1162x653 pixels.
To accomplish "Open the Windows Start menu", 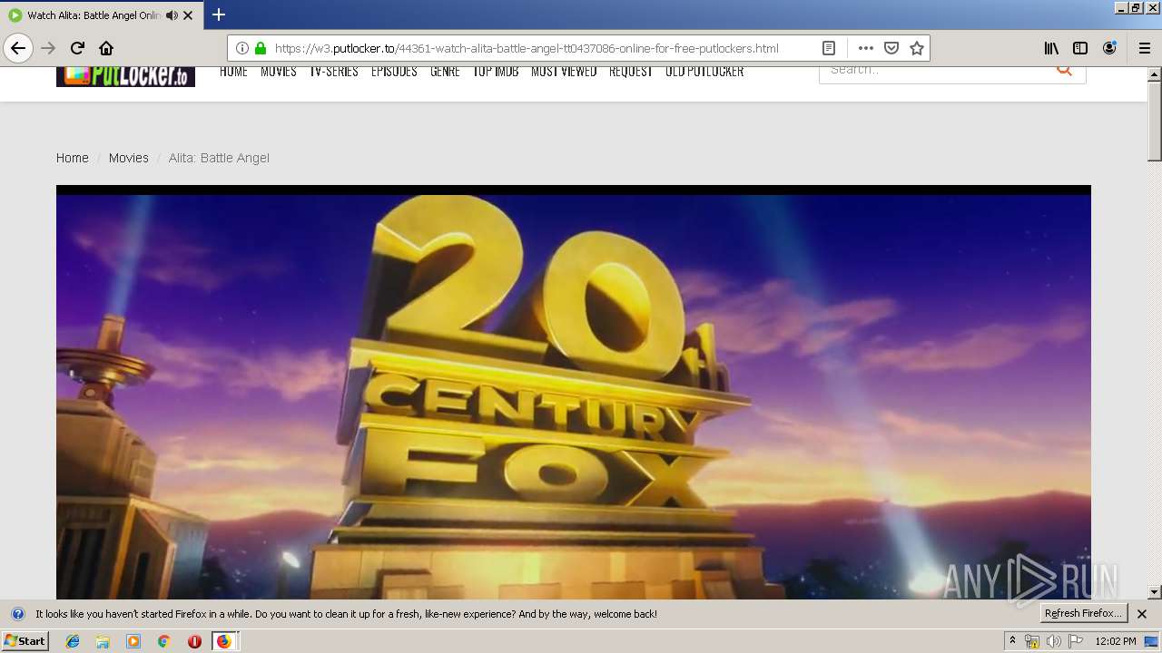I will 25,641.
